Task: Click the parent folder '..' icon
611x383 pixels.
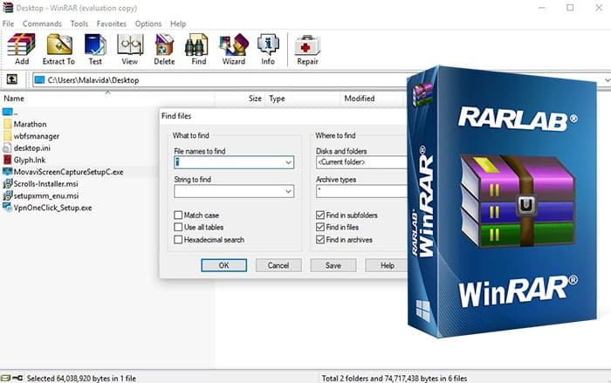Action: 7,113
